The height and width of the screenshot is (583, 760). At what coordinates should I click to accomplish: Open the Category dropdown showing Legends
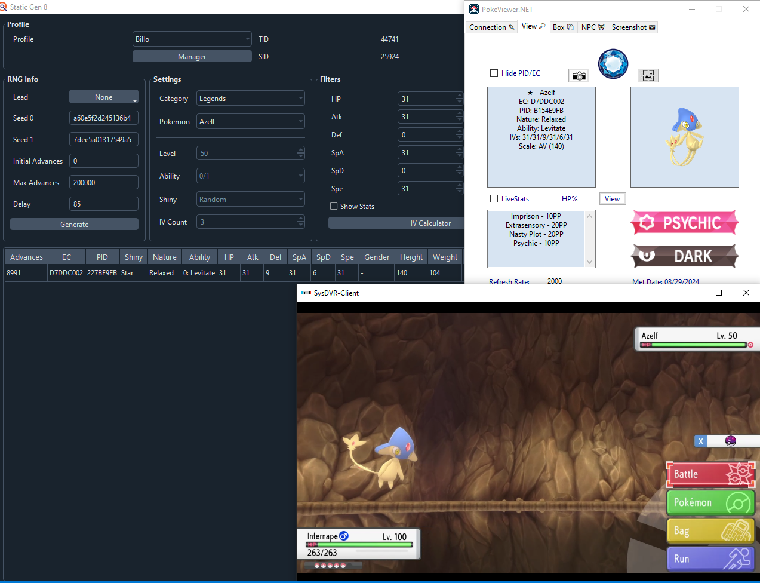pos(251,98)
